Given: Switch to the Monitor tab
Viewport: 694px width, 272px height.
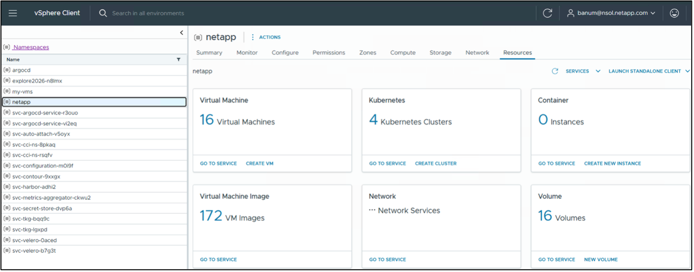Looking at the screenshot, I should click(x=247, y=52).
